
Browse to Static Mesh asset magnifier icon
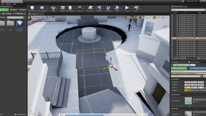point(197,102)
